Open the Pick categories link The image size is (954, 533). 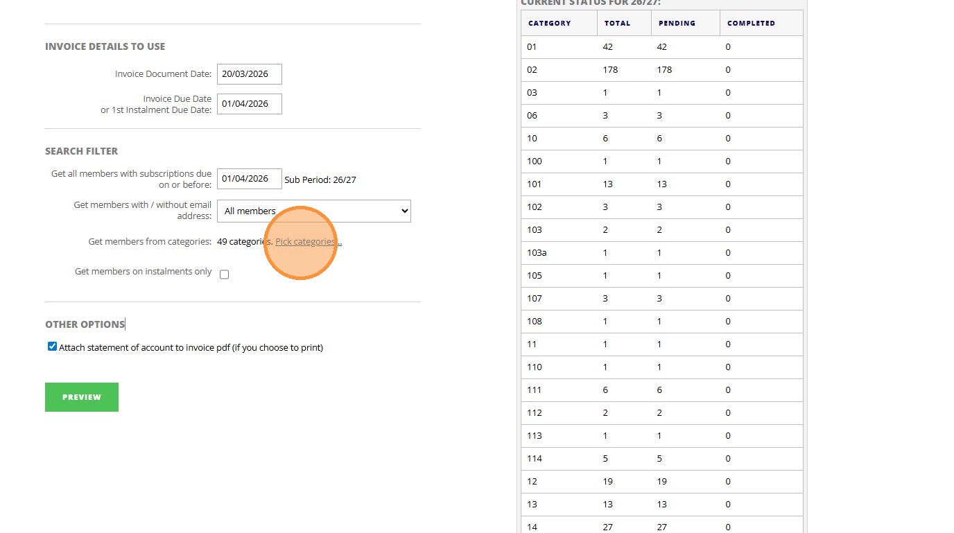coord(308,242)
